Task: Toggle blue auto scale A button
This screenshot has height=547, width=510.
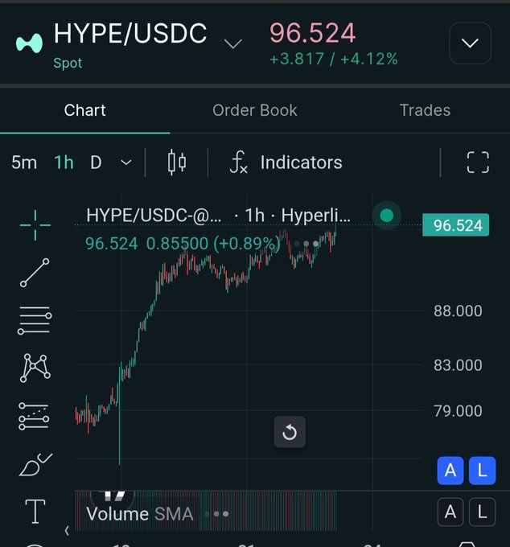Action: pyautogui.click(x=450, y=471)
